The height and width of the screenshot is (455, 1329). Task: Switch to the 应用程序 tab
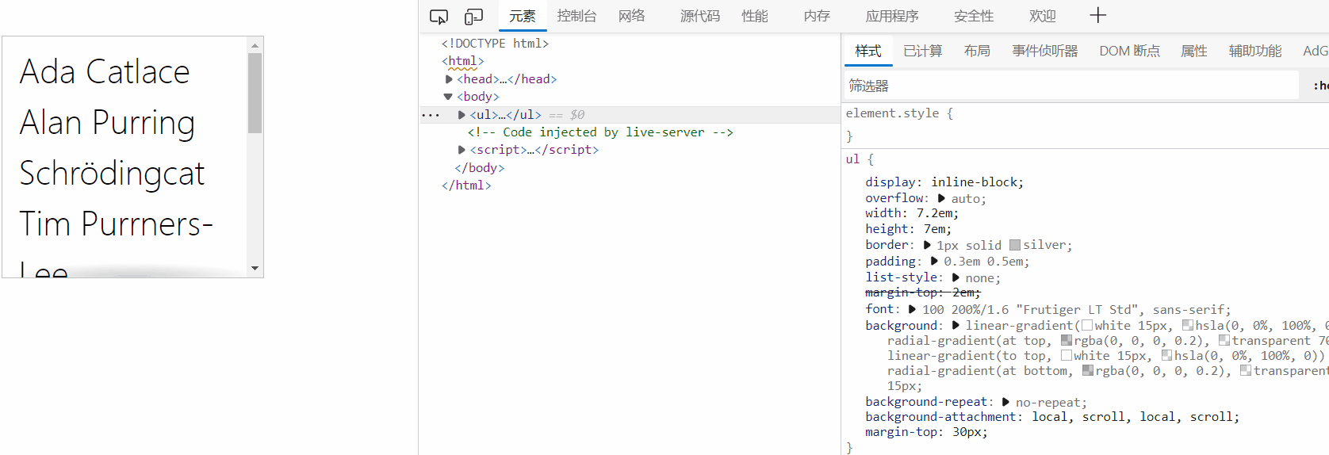[x=892, y=16]
